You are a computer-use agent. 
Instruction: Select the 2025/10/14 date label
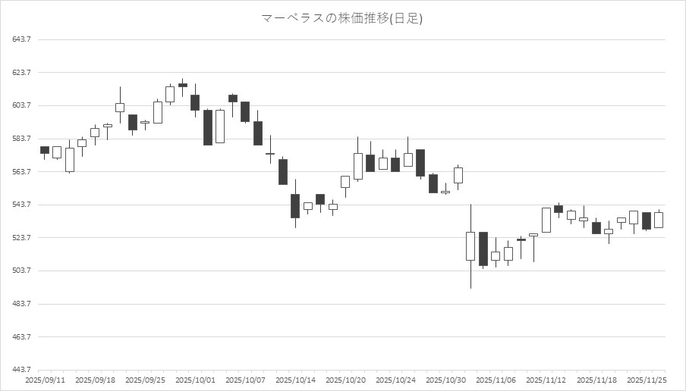click(294, 379)
